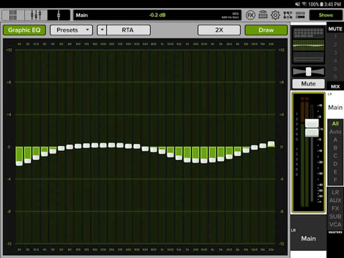
Task: Toggle the Graphic EQ on/off button
Action: click(24, 30)
